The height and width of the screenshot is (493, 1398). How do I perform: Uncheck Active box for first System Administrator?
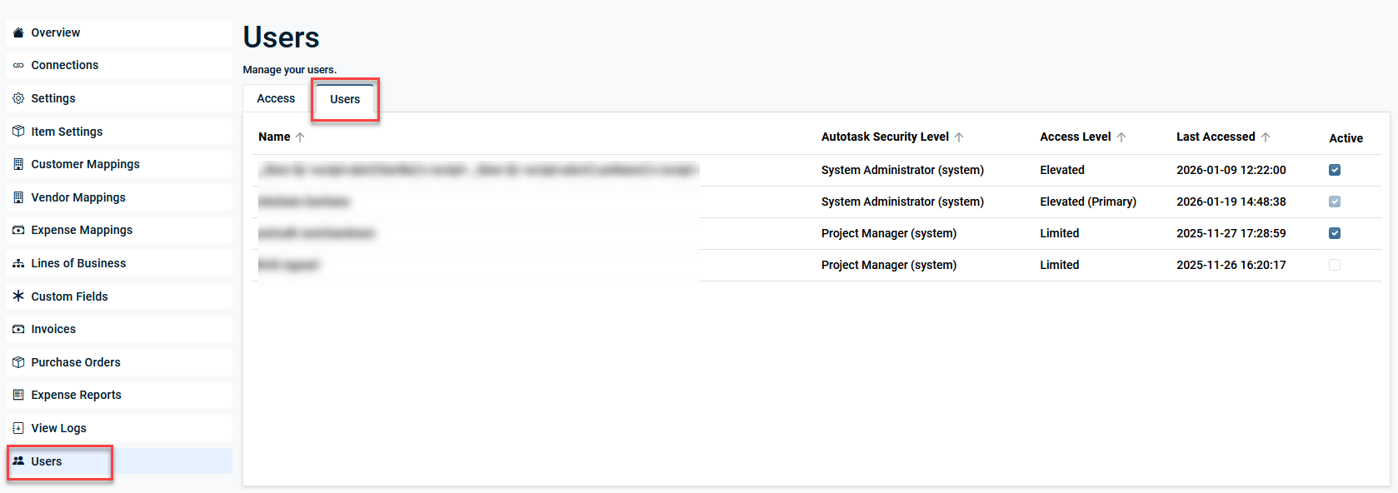(x=1334, y=170)
